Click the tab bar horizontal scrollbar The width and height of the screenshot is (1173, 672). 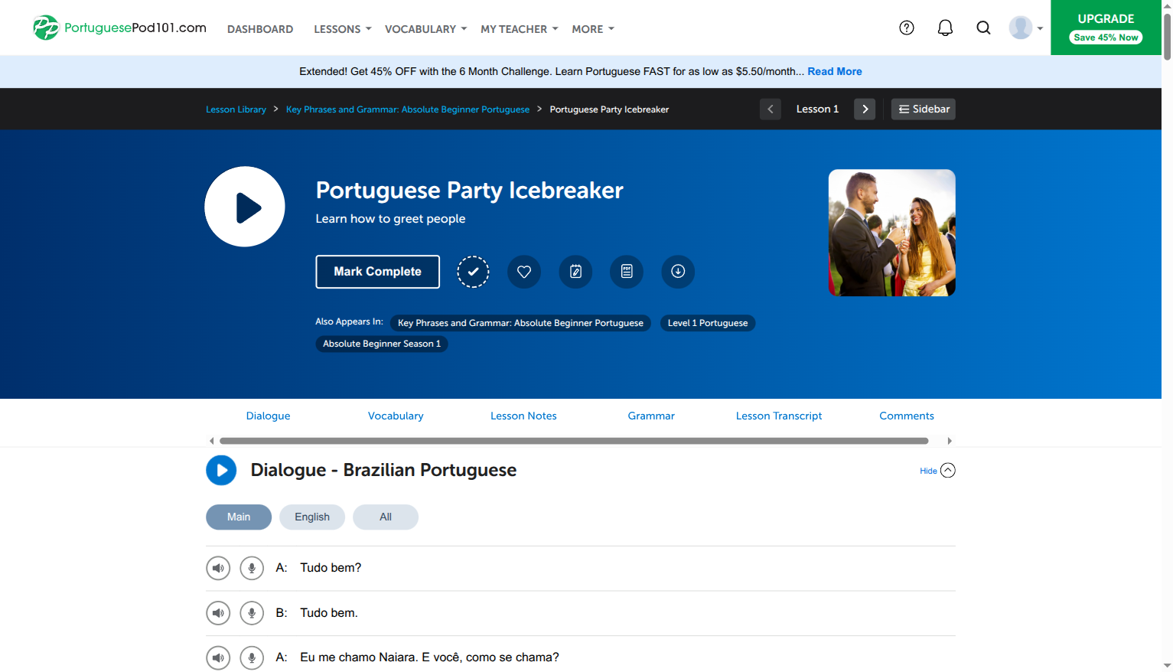574,441
